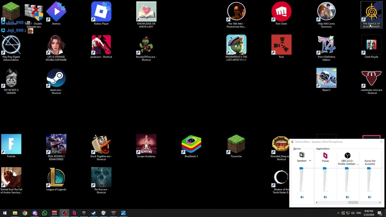This screenshot has height=217, width=386.
Task: Launch the Biped 2 desktop icon
Action: point(326,80)
